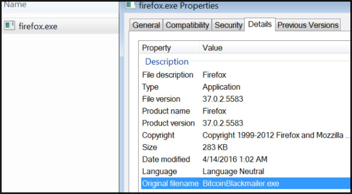Click the Copyright 1999-2012 Firefox and Mozzilla value
This screenshot has width=352, height=194.
pyautogui.click(x=276, y=135)
